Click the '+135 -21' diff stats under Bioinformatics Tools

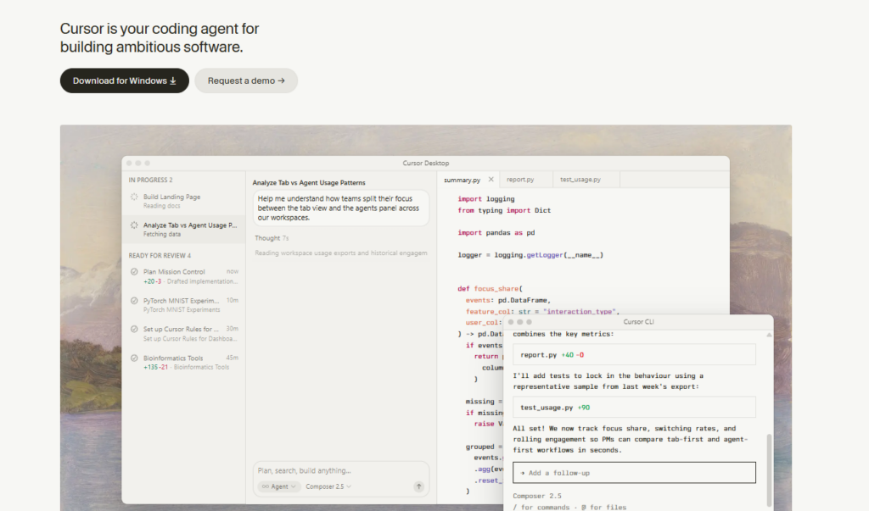[156, 367]
